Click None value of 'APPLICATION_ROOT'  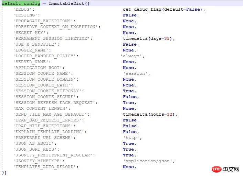(128, 68)
